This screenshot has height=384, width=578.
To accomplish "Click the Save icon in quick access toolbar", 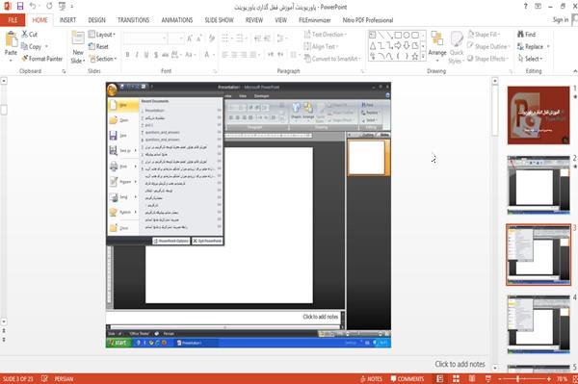I will (x=20, y=7).
